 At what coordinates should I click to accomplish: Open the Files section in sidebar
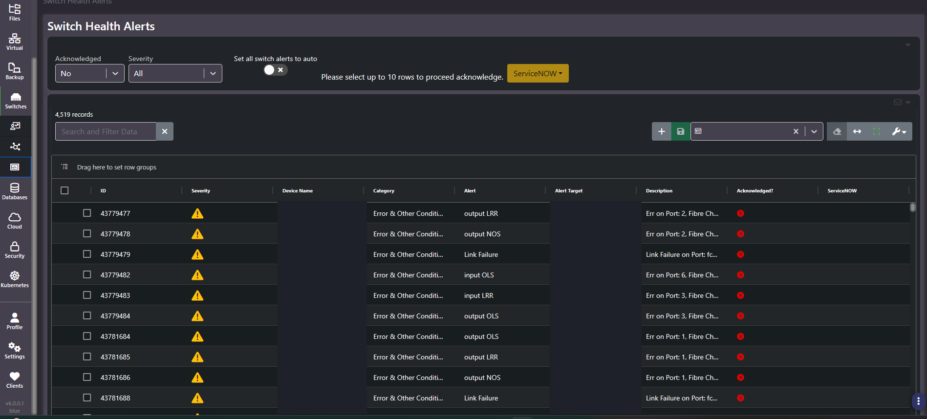[x=15, y=12]
